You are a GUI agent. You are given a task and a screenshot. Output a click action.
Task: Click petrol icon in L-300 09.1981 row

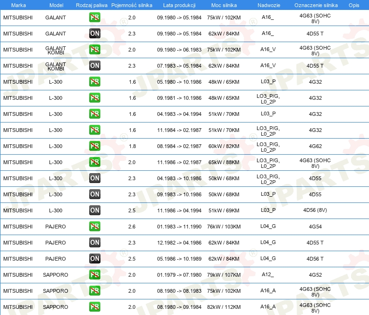[x=94, y=98]
